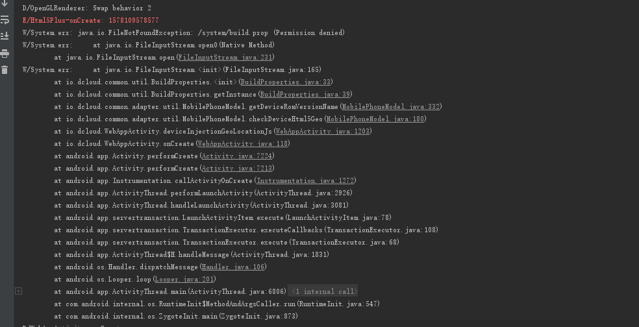Click the print icon in the gutter
The image size is (639, 327).
click(x=5, y=53)
